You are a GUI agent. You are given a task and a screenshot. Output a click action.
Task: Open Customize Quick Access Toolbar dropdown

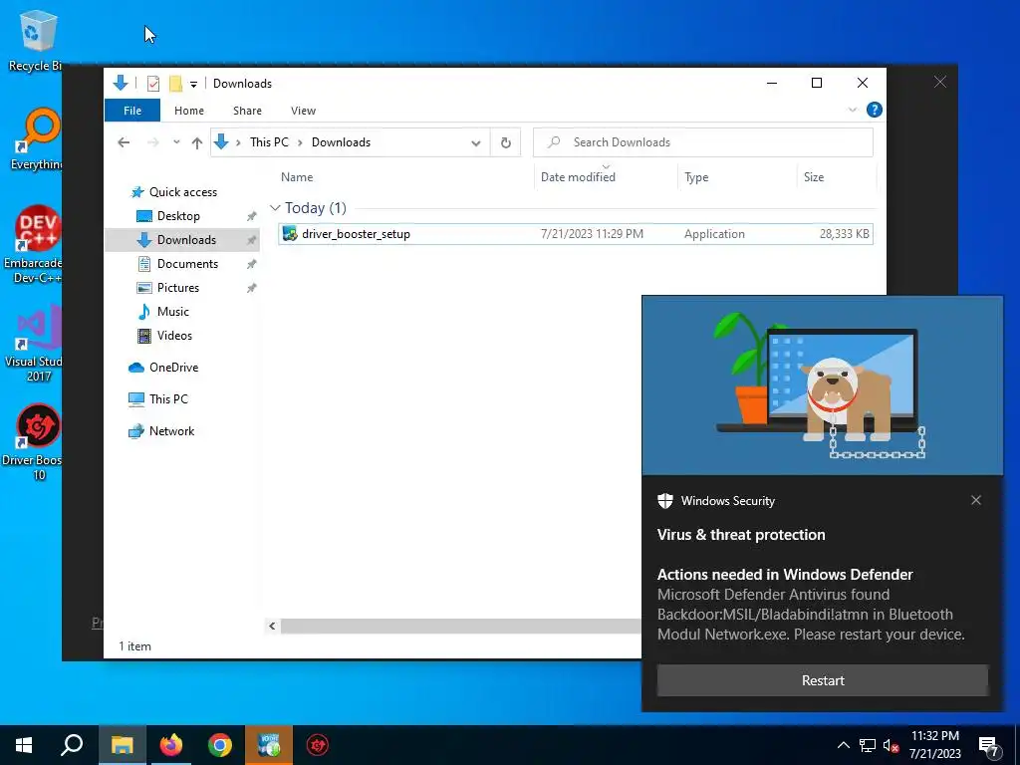click(x=193, y=84)
